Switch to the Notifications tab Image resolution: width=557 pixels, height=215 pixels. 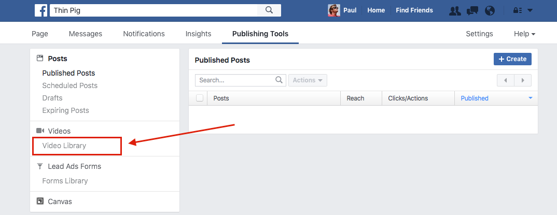(x=144, y=34)
